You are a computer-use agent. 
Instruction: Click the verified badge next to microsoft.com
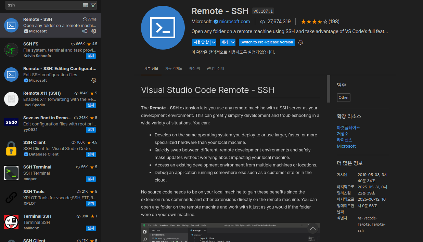216,22
